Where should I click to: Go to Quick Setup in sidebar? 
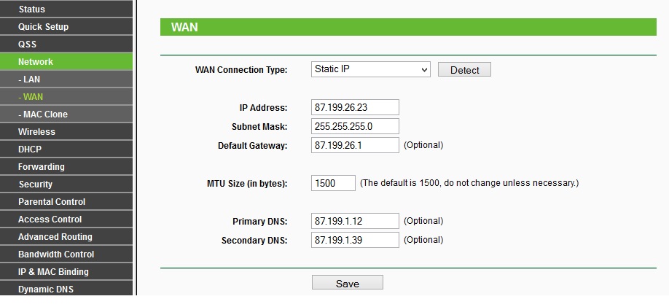click(x=66, y=26)
